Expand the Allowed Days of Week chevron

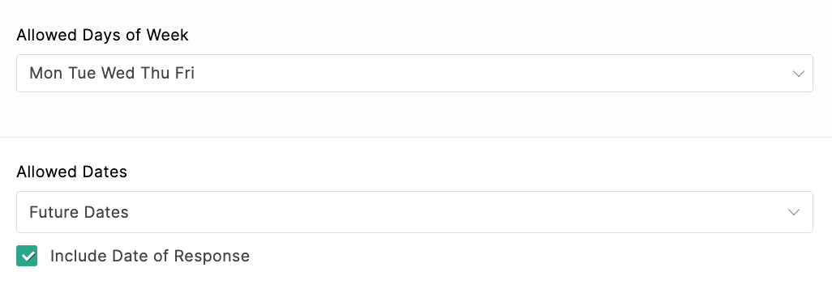[799, 74]
